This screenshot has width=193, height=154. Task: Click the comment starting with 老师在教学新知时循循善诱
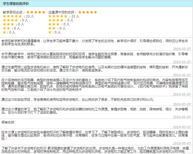coord(94,43)
